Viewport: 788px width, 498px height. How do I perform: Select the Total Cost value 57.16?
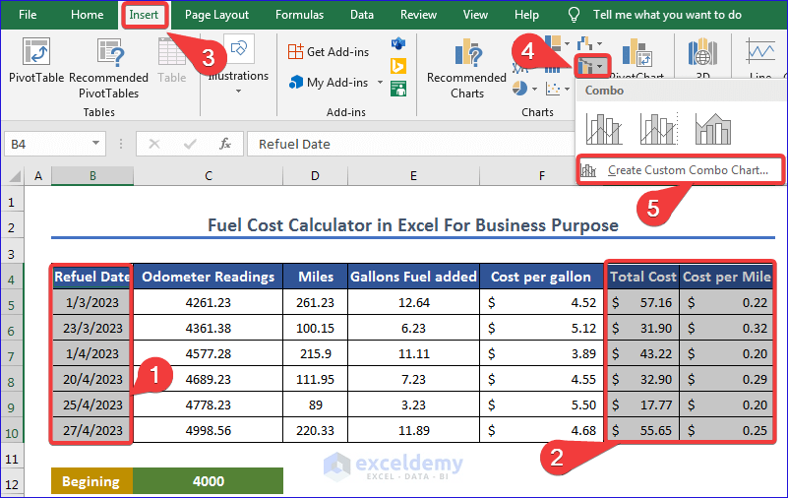[x=643, y=302]
